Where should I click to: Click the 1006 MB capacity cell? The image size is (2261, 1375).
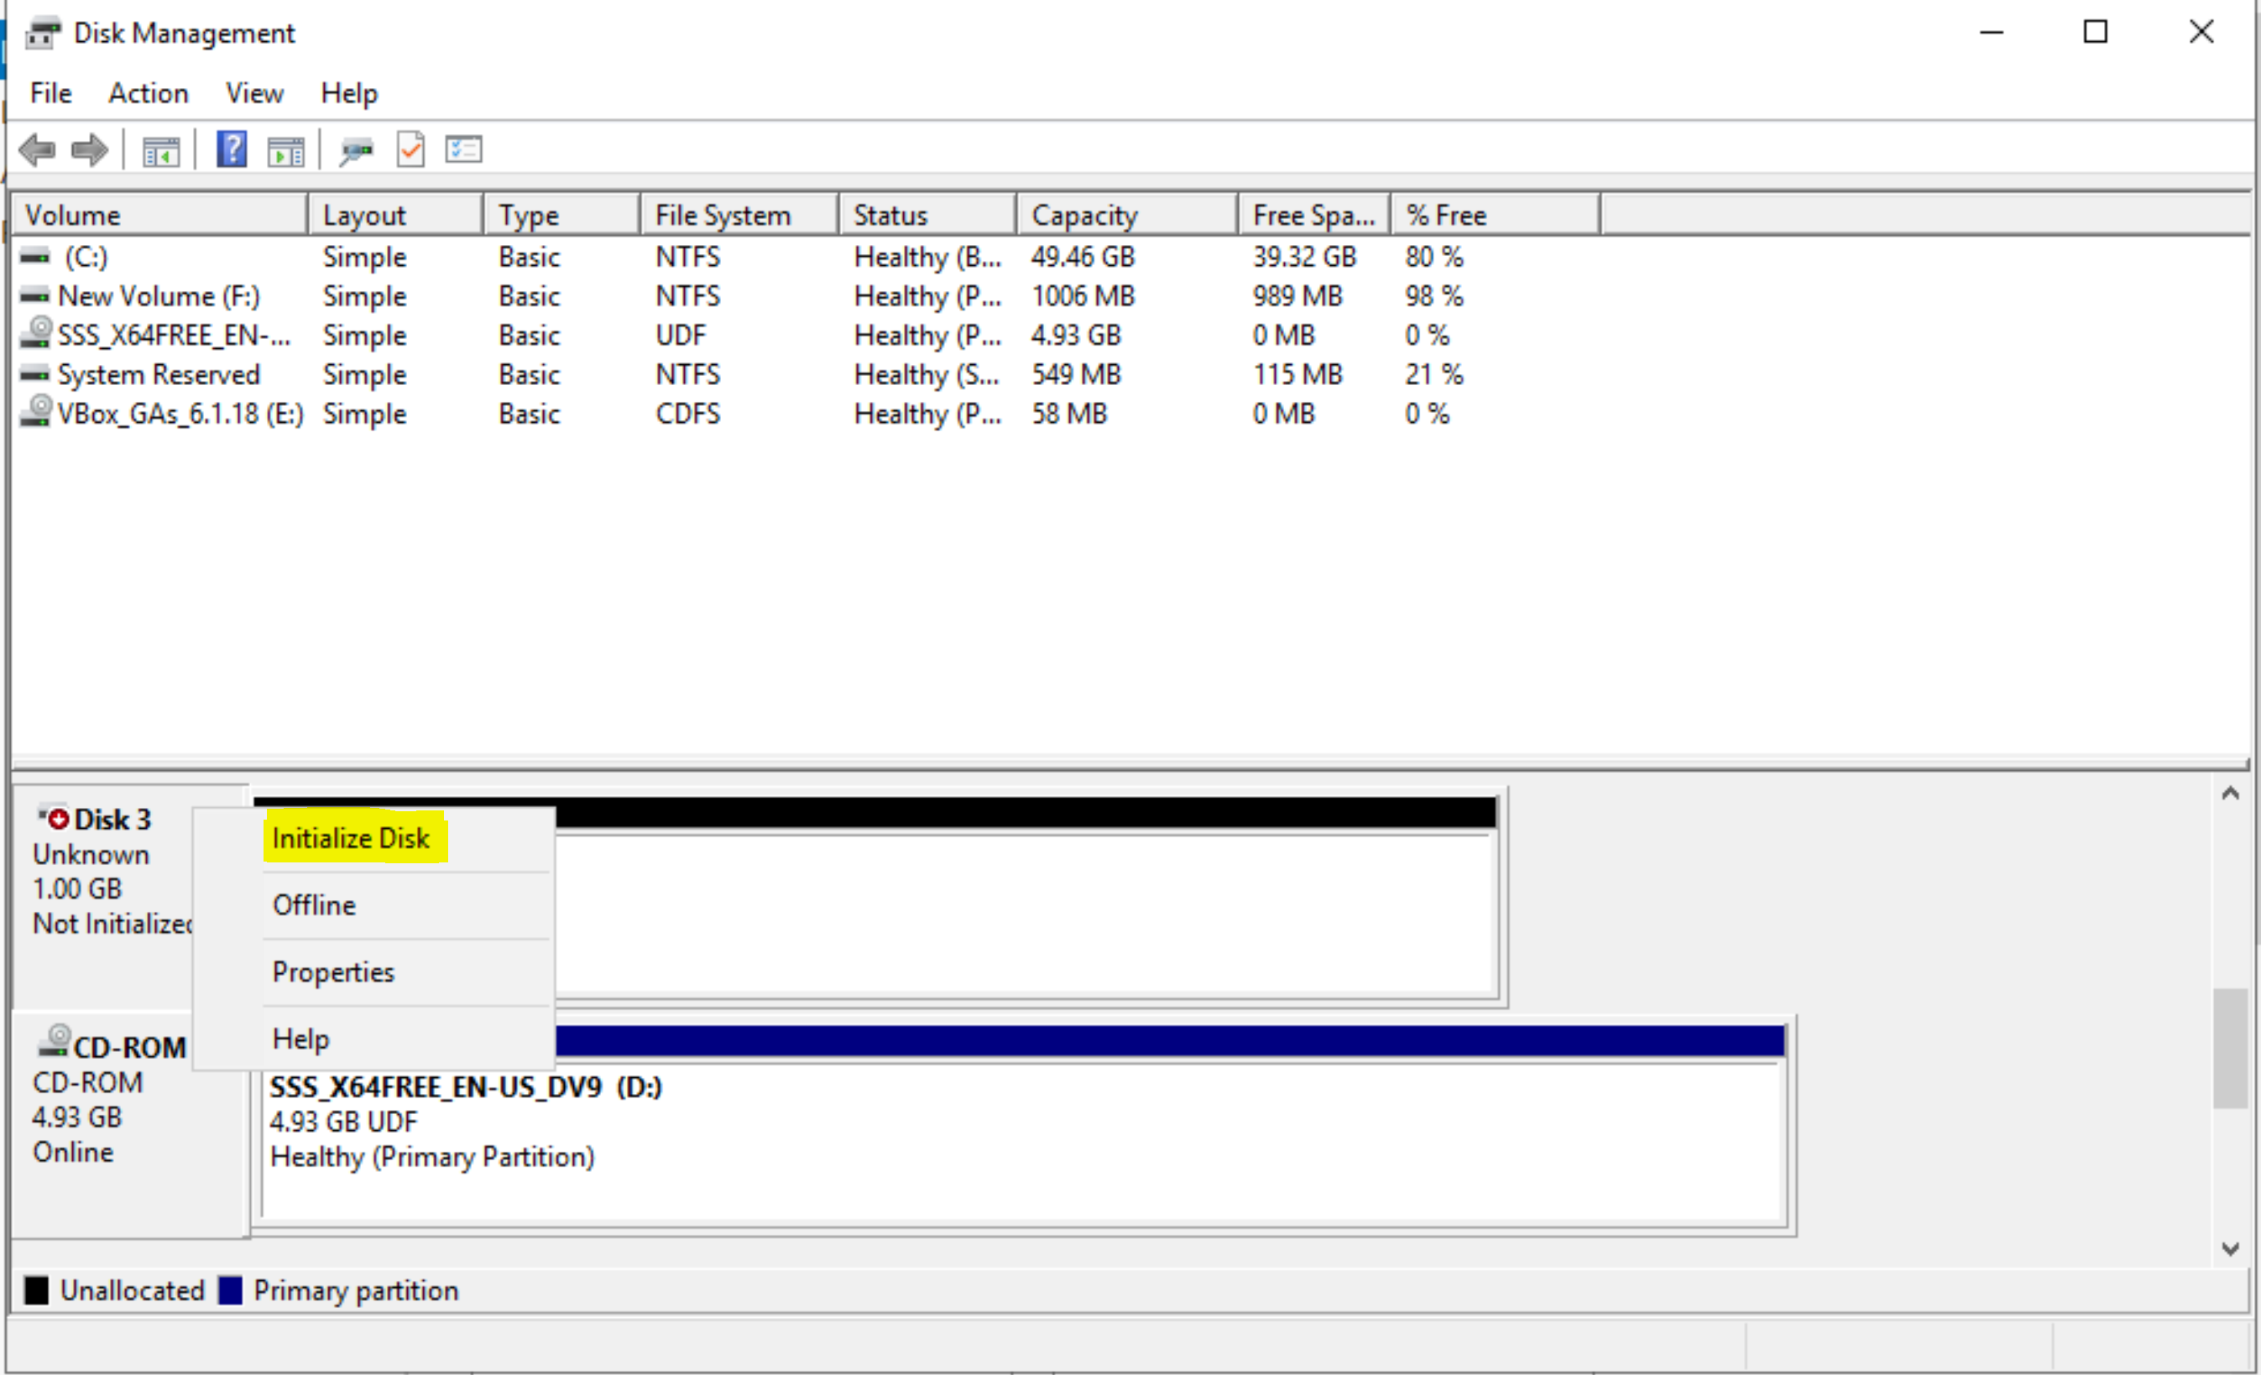[x=1083, y=296]
